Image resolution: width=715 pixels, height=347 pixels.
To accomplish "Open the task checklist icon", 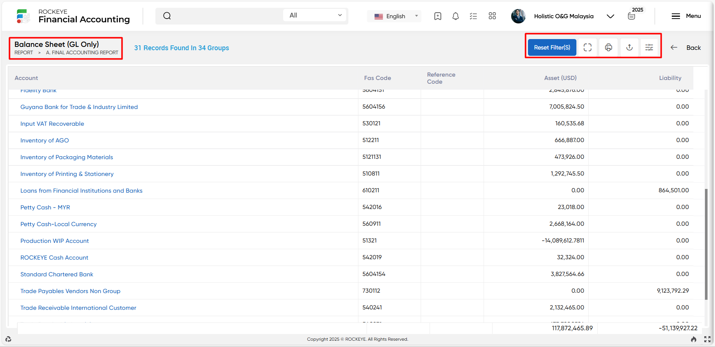I will coord(473,16).
